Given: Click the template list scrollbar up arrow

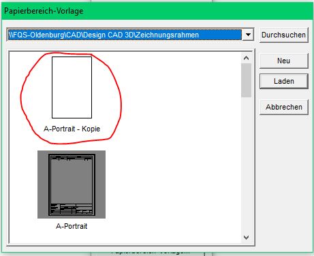Looking at the screenshot, I should click(x=246, y=58).
